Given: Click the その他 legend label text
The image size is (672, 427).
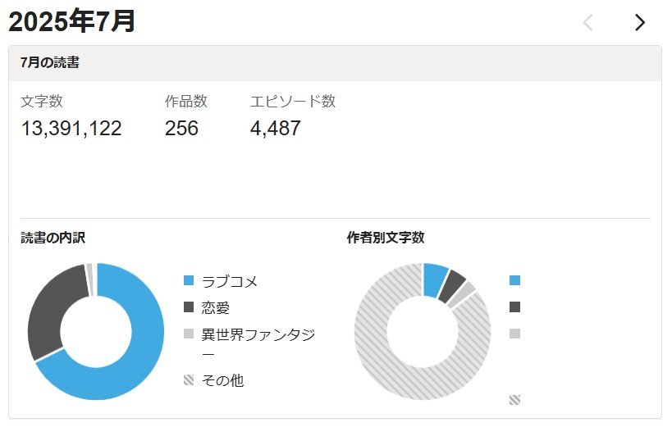Looking at the screenshot, I should point(222,380).
